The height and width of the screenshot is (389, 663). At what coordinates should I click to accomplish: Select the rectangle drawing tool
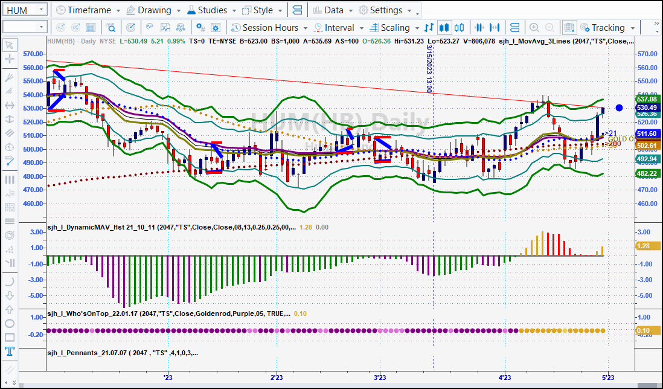click(9, 338)
